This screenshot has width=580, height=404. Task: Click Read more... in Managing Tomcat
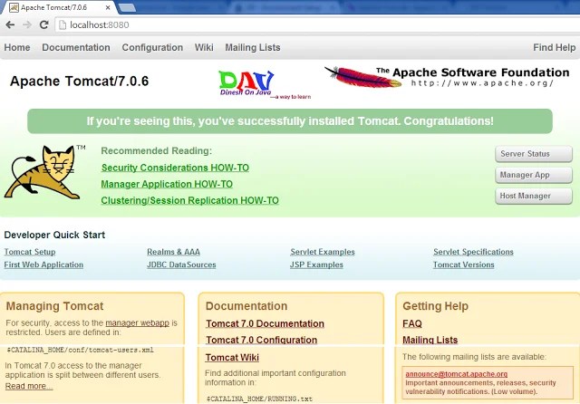pyautogui.click(x=29, y=386)
